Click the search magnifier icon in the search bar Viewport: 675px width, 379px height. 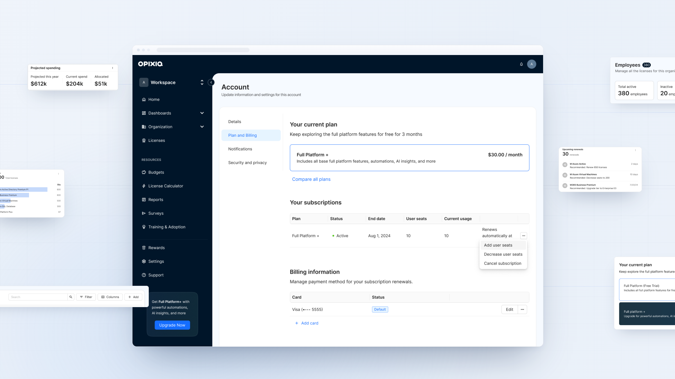pyautogui.click(x=71, y=297)
